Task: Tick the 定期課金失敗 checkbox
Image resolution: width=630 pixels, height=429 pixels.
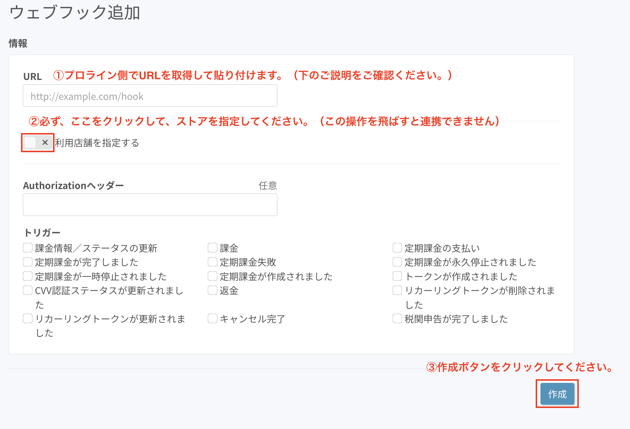Action: point(213,262)
